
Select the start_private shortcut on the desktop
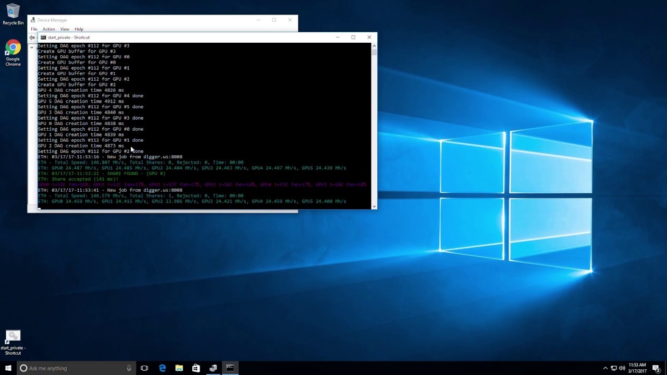[13, 342]
